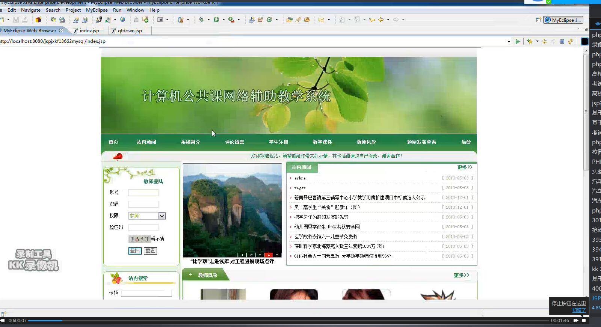Switch to the qtdown.jsp tab
Viewport: 601px width, 327px height.
point(130,31)
